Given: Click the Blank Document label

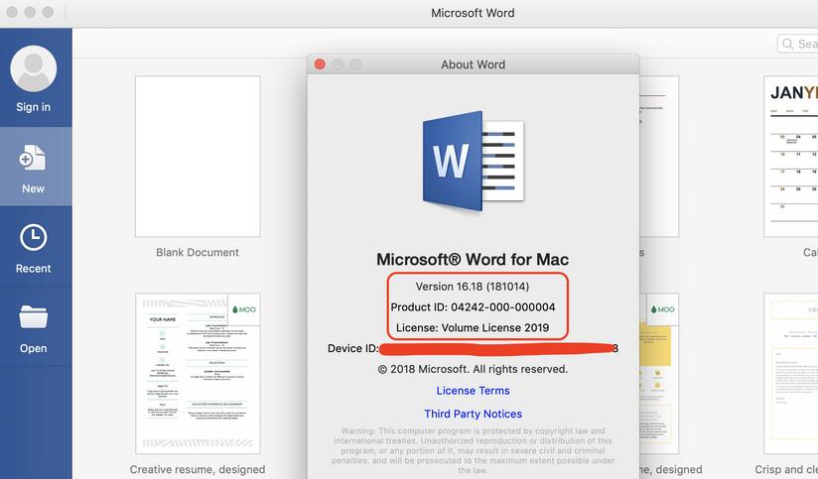Looking at the screenshot, I should pos(198,252).
